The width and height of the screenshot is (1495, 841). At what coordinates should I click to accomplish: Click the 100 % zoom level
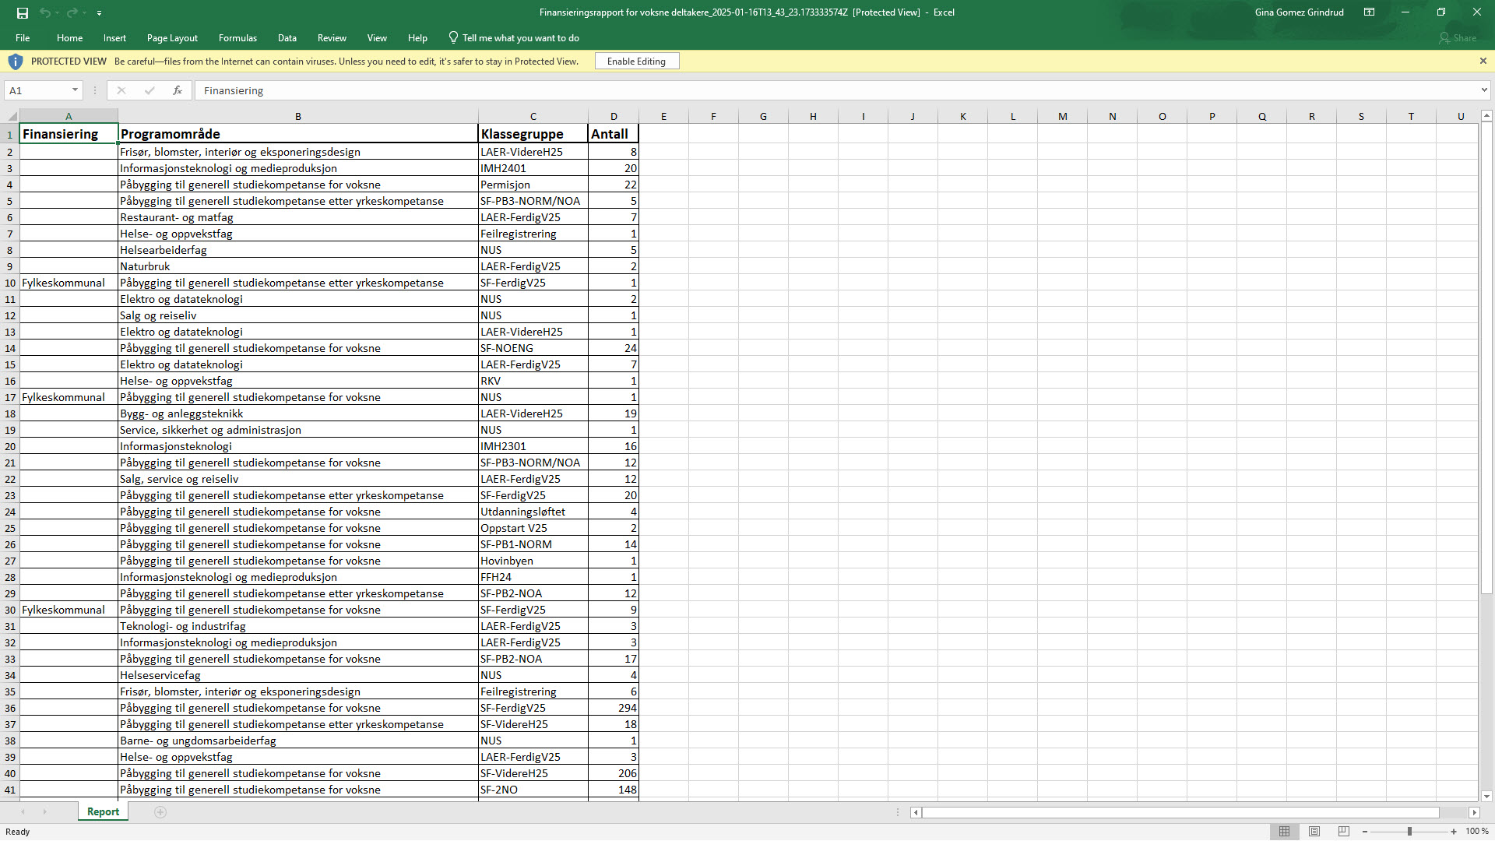coord(1476,832)
